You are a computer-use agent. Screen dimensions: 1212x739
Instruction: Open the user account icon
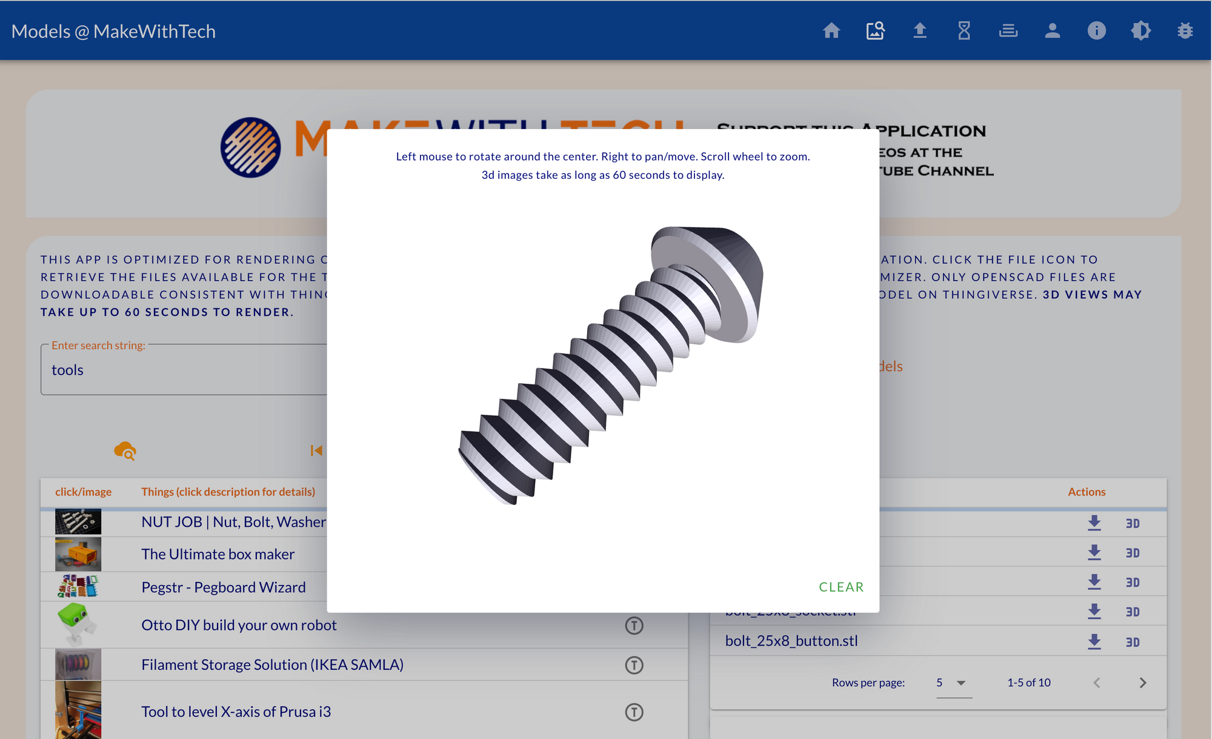point(1053,30)
